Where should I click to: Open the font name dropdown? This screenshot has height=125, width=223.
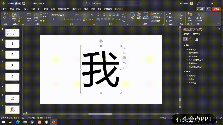(x=74, y=15)
